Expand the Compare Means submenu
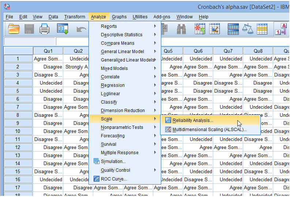The width and height of the screenshot is (290, 197). pyautogui.click(x=117, y=43)
